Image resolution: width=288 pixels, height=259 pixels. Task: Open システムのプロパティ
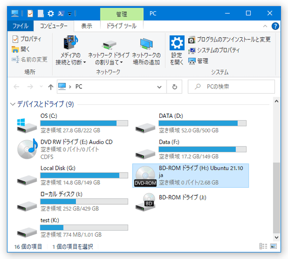[x=214, y=50]
